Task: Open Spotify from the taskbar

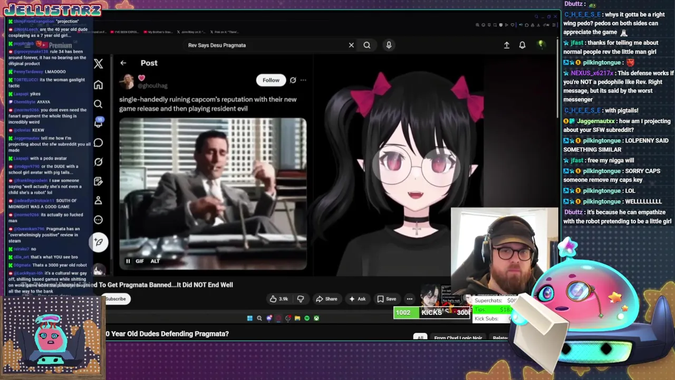Action: (x=307, y=318)
